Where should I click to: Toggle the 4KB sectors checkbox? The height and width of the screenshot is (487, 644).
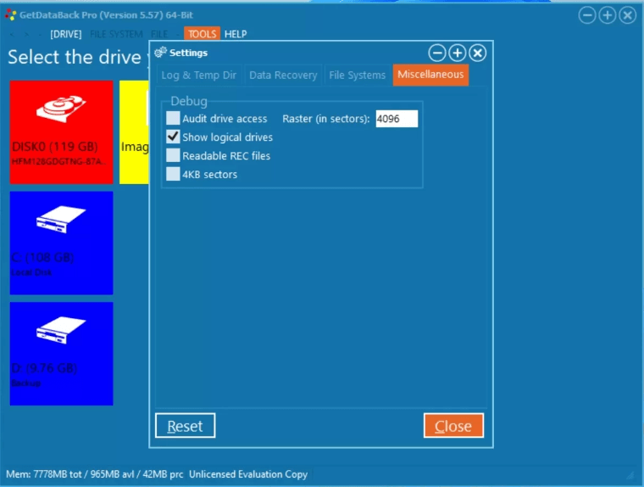[173, 174]
